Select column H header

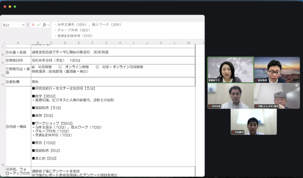120,43
